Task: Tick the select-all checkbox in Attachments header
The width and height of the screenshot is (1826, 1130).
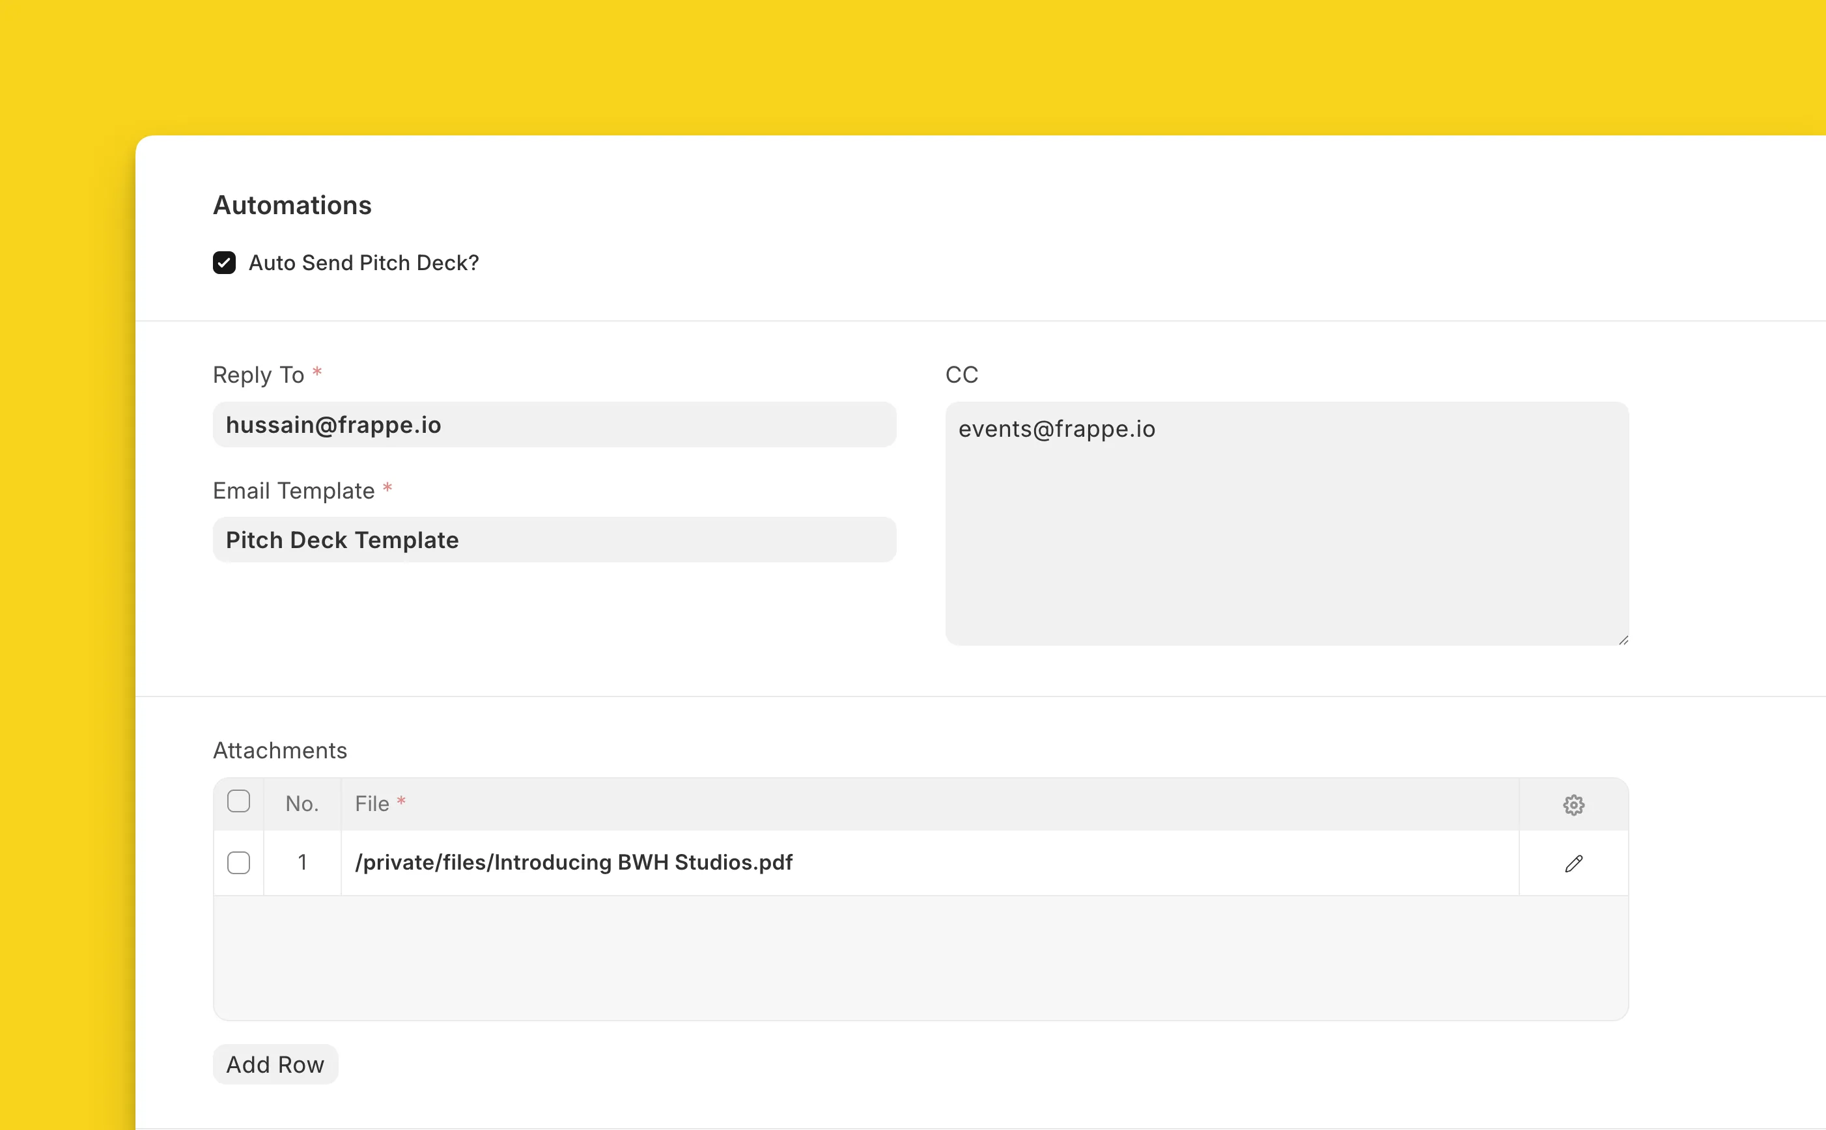Action: [238, 802]
